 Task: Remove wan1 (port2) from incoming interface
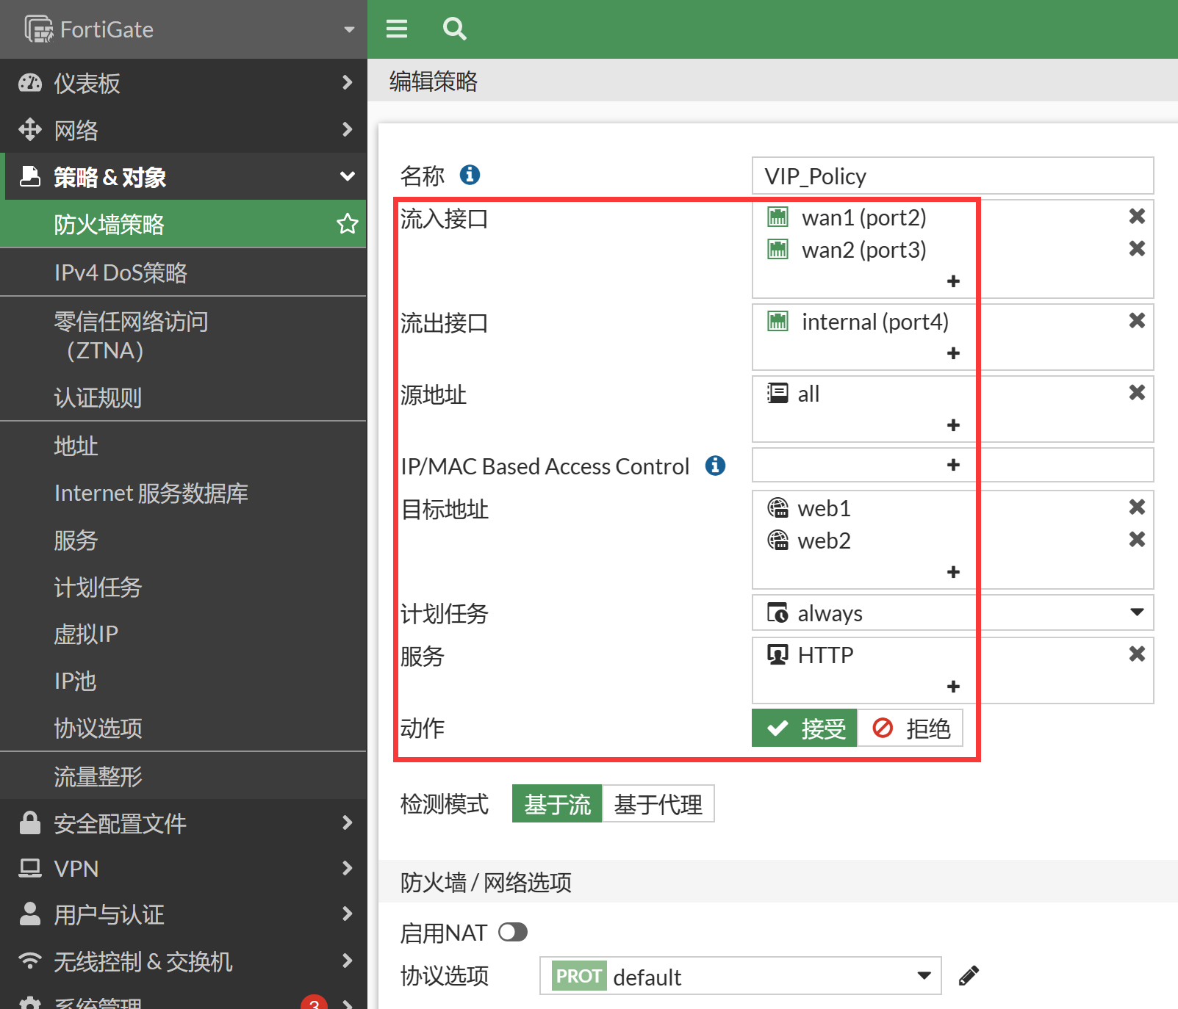[x=1136, y=217]
